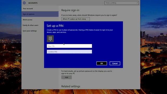Click the 'Related settings' heading
This screenshot has width=167, height=94.
pyautogui.click(x=71, y=86)
